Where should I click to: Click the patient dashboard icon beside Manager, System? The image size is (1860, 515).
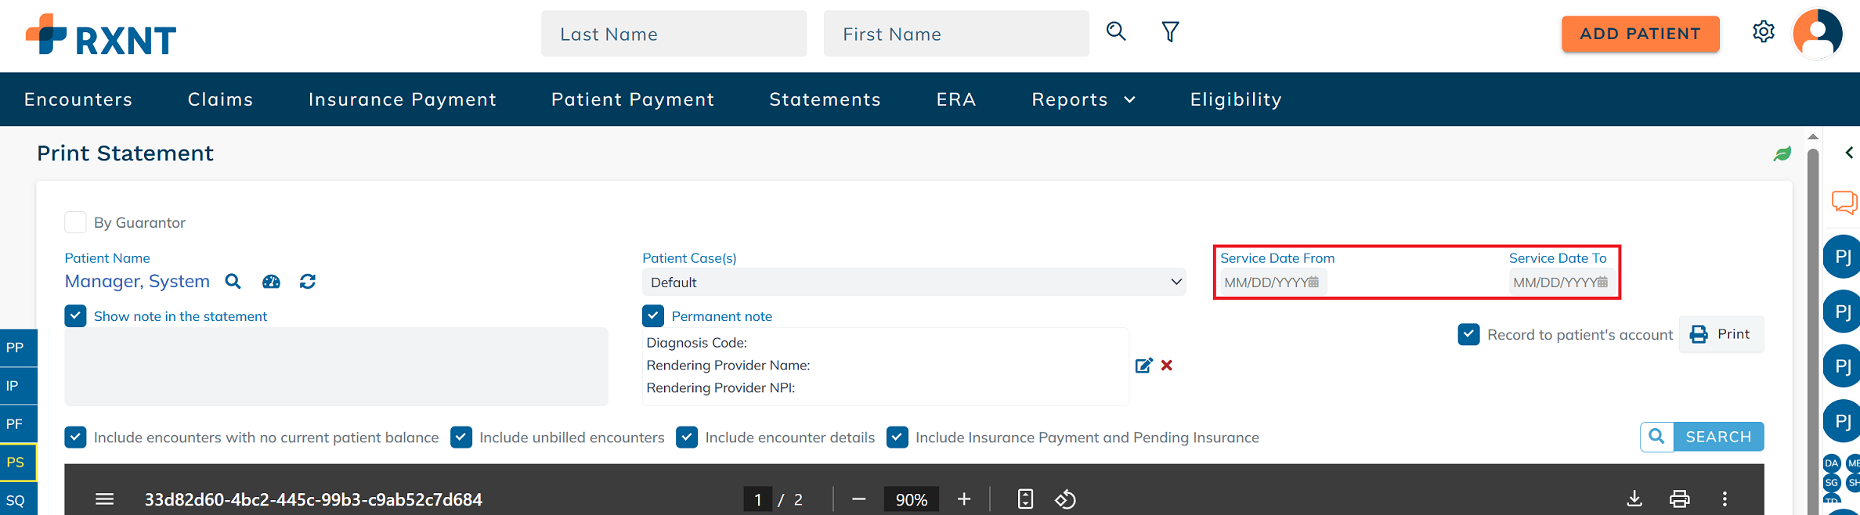271,282
